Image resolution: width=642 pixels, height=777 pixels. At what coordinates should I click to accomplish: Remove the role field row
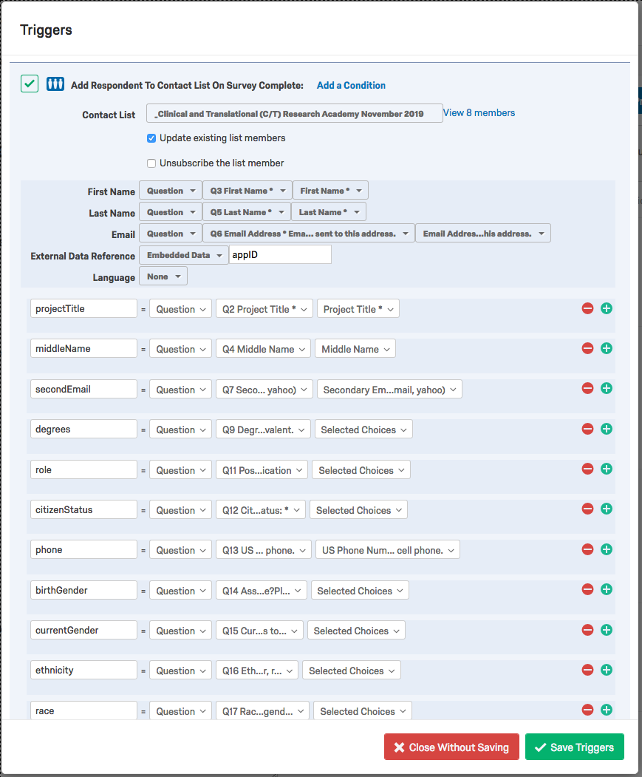coord(587,469)
